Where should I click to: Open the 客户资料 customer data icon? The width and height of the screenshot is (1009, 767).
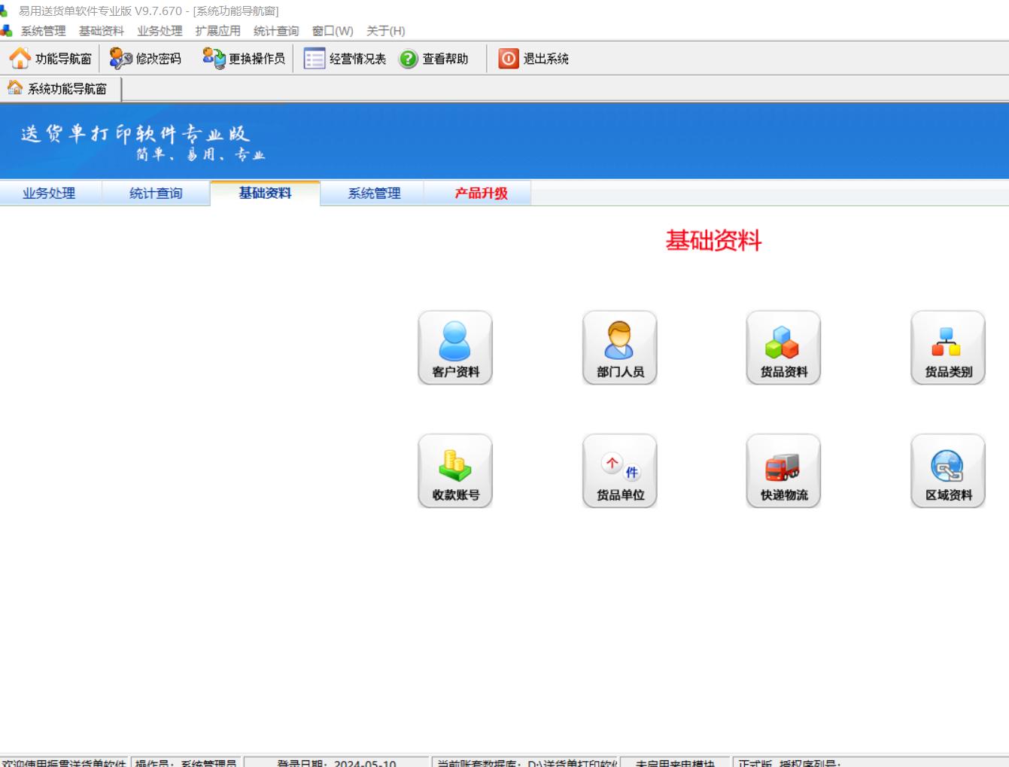[455, 348]
